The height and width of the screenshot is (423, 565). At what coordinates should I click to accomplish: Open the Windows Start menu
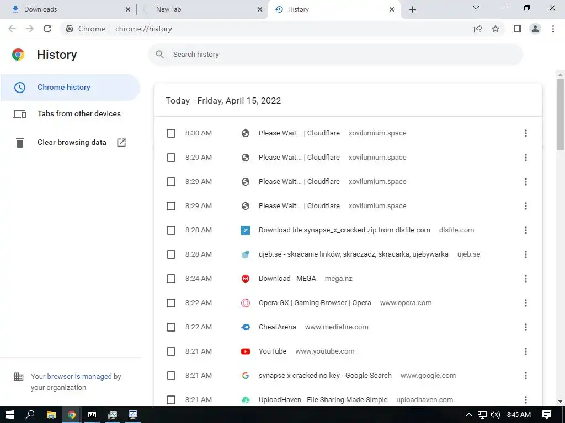point(10,415)
